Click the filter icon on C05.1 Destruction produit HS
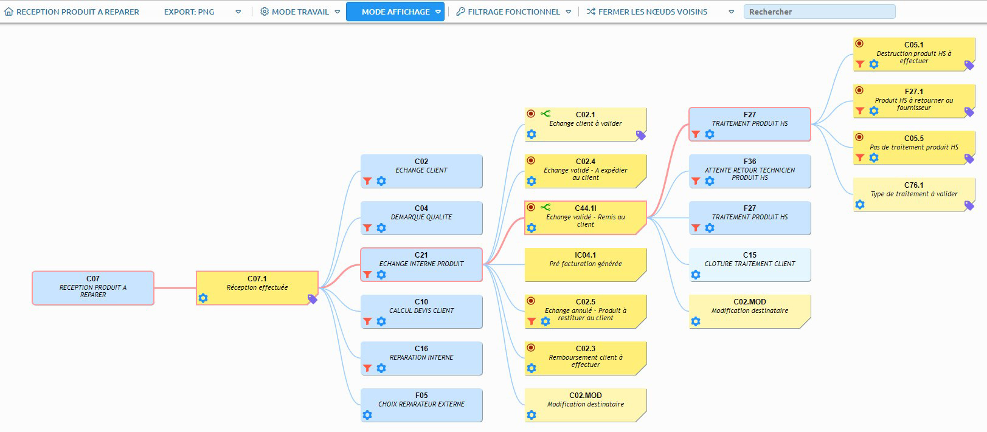987x432 pixels. 860,64
